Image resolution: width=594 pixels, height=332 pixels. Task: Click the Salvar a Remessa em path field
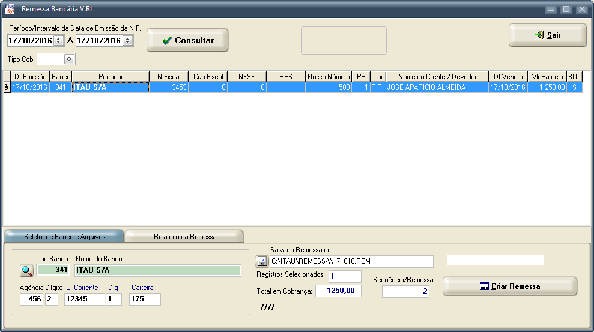point(351,261)
